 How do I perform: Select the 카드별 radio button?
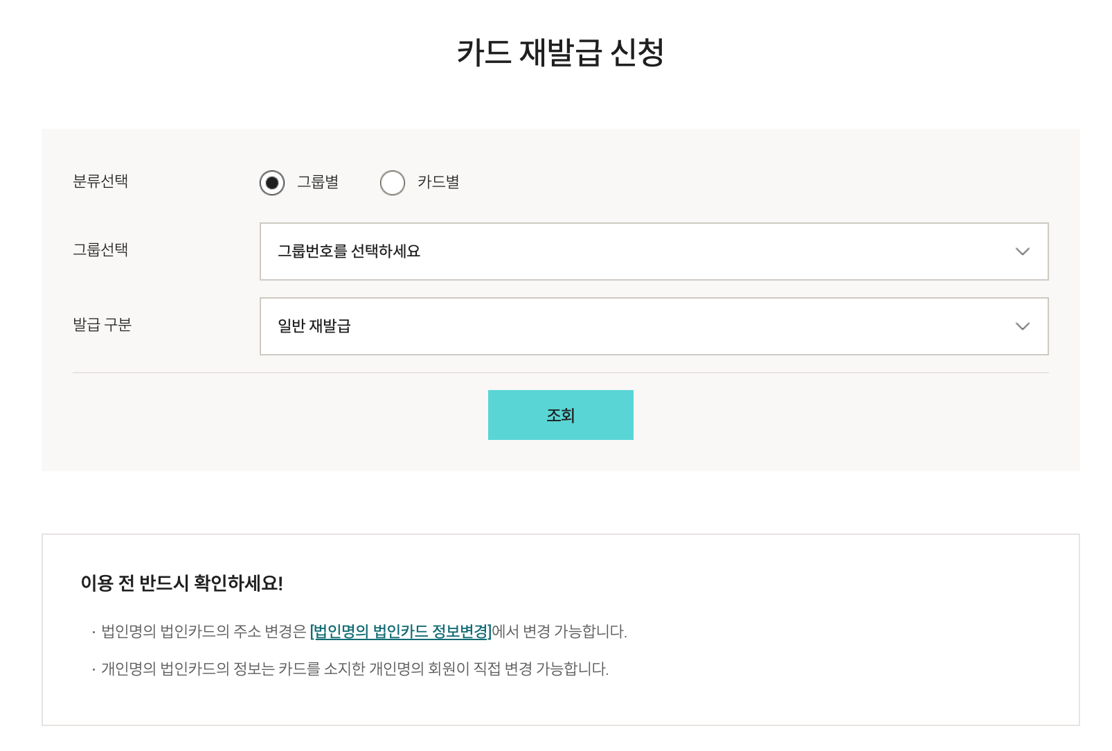[x=393, y=183]
